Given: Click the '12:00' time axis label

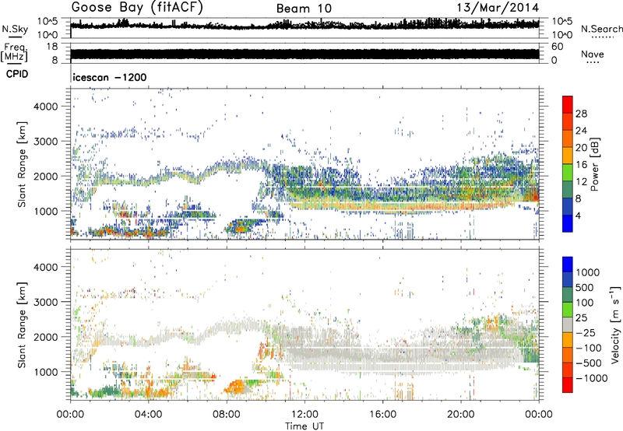Looking at the screenshot, I should click(x=304, y=415).
